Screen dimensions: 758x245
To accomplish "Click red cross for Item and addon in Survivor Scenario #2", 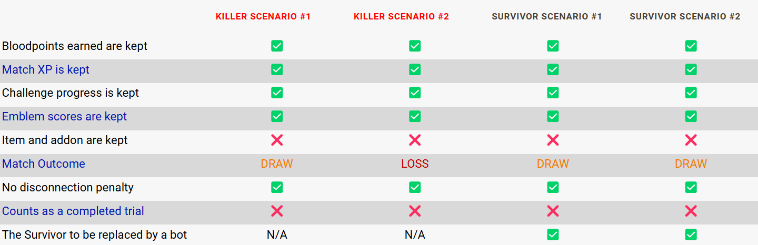I will (x=691, y=140).
